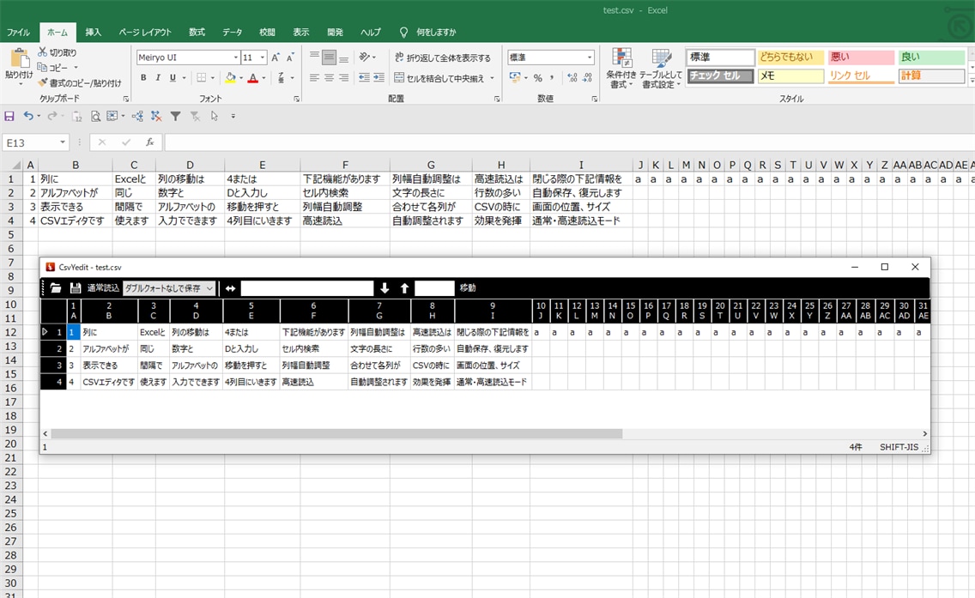Cut selection with the scissors icon

pyautogui.click(x=42, y=52)
